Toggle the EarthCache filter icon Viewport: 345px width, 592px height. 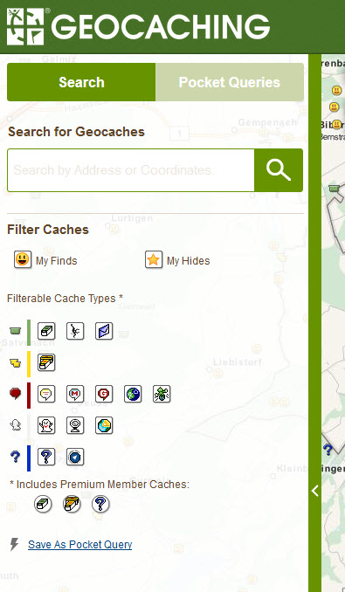tap(104, 425)
